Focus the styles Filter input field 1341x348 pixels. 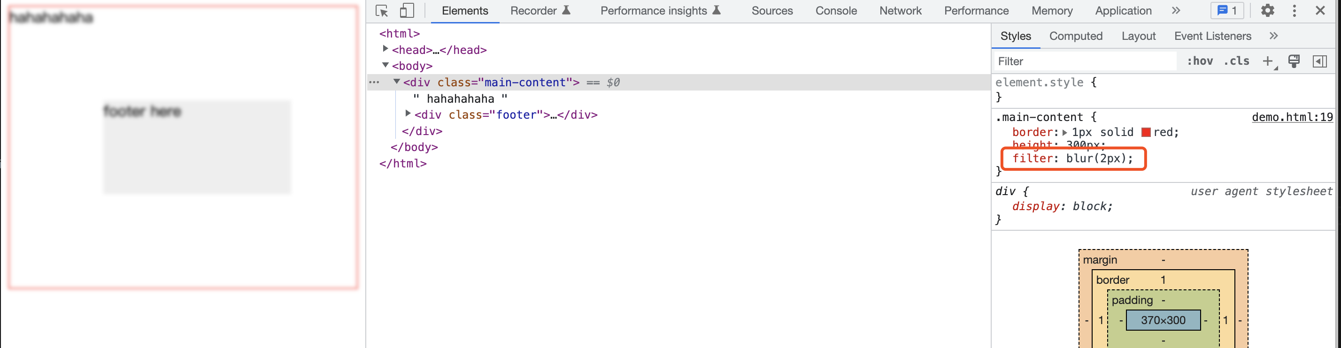pyautogui.click(x=1085, y=61)
